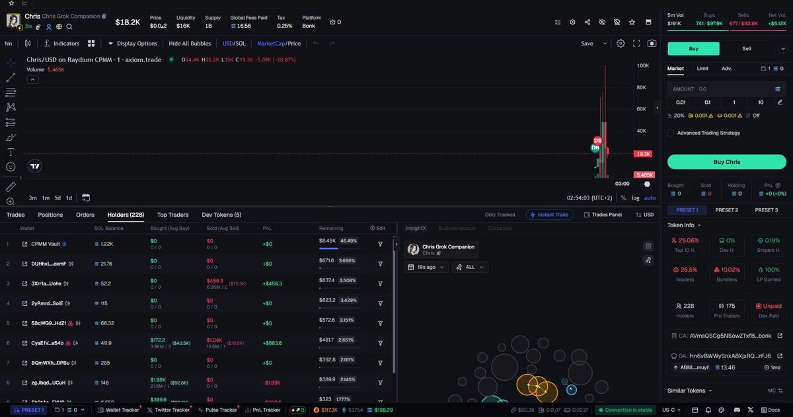Switch holders currency with USD toggle

coord(644,215)
